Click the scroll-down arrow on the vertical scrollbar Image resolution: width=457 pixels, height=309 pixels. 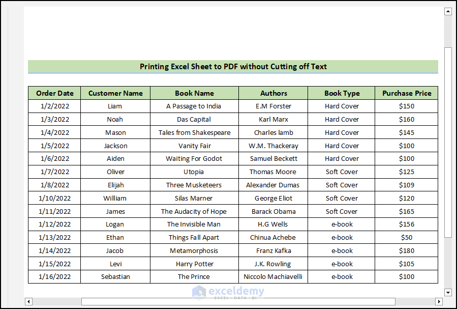(x=448, y=293)
